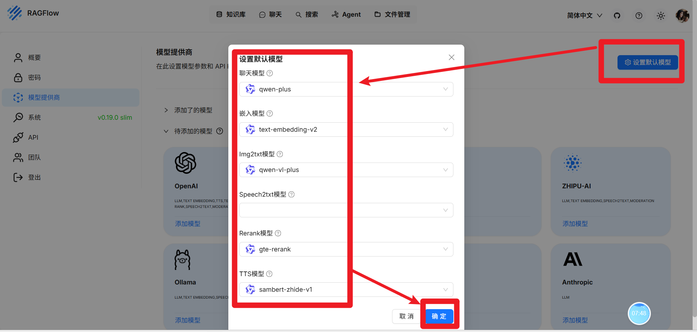Go to the Agent tab

point(346,15)
